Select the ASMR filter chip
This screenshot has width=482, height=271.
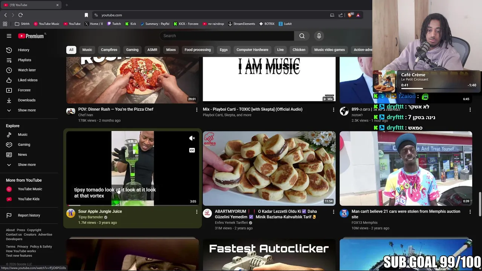tap(152, 50)
